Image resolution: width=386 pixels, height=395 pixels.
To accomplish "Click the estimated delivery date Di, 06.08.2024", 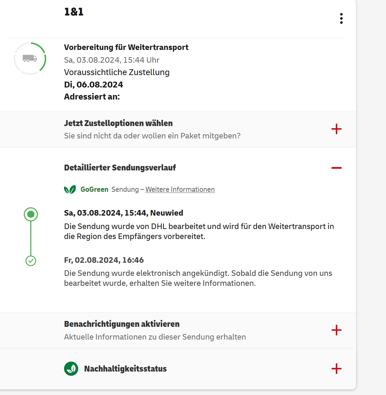I will [x=93, y=85].
